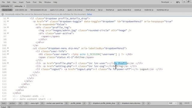Click the info icon in the notification bar
Image resolution: width=192 pixels, height=108 pixels.
[3, 14]
